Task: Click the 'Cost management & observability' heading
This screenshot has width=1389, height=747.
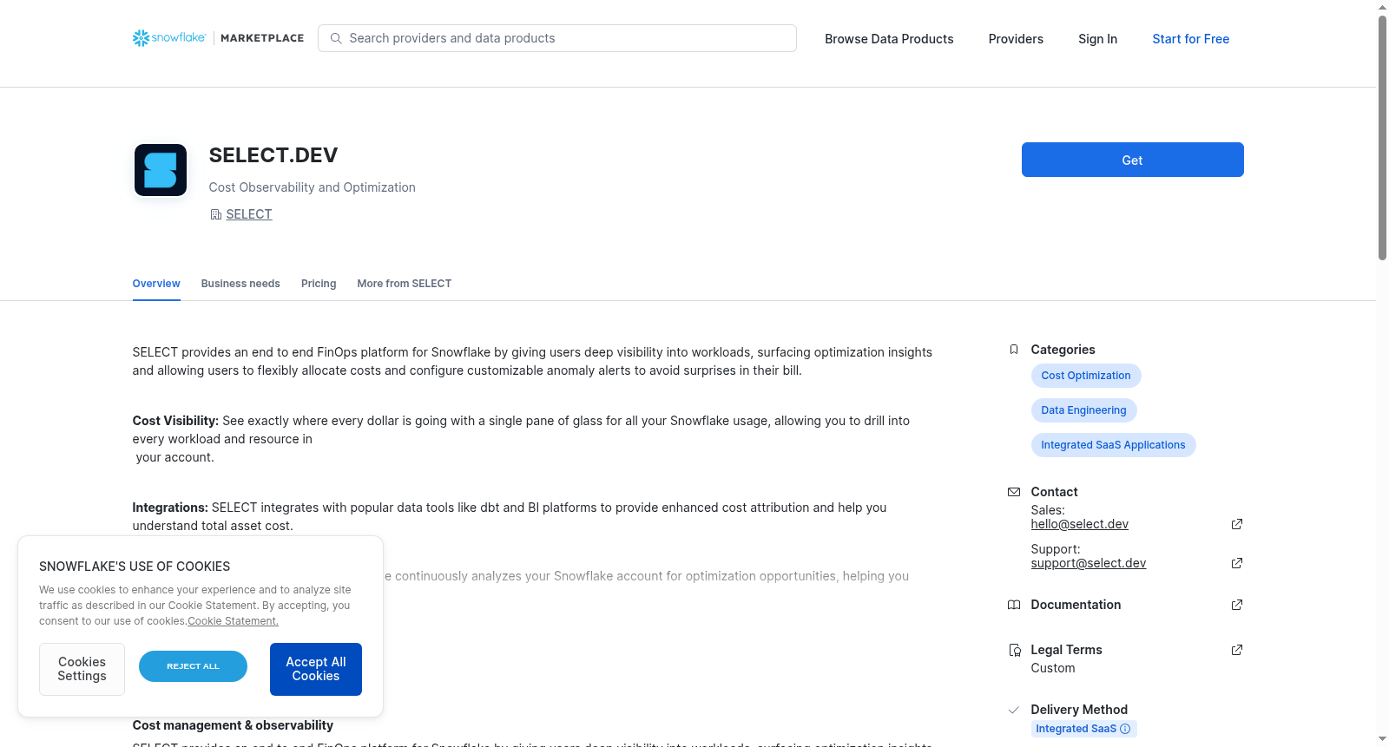Action: [x=233, y=725]
